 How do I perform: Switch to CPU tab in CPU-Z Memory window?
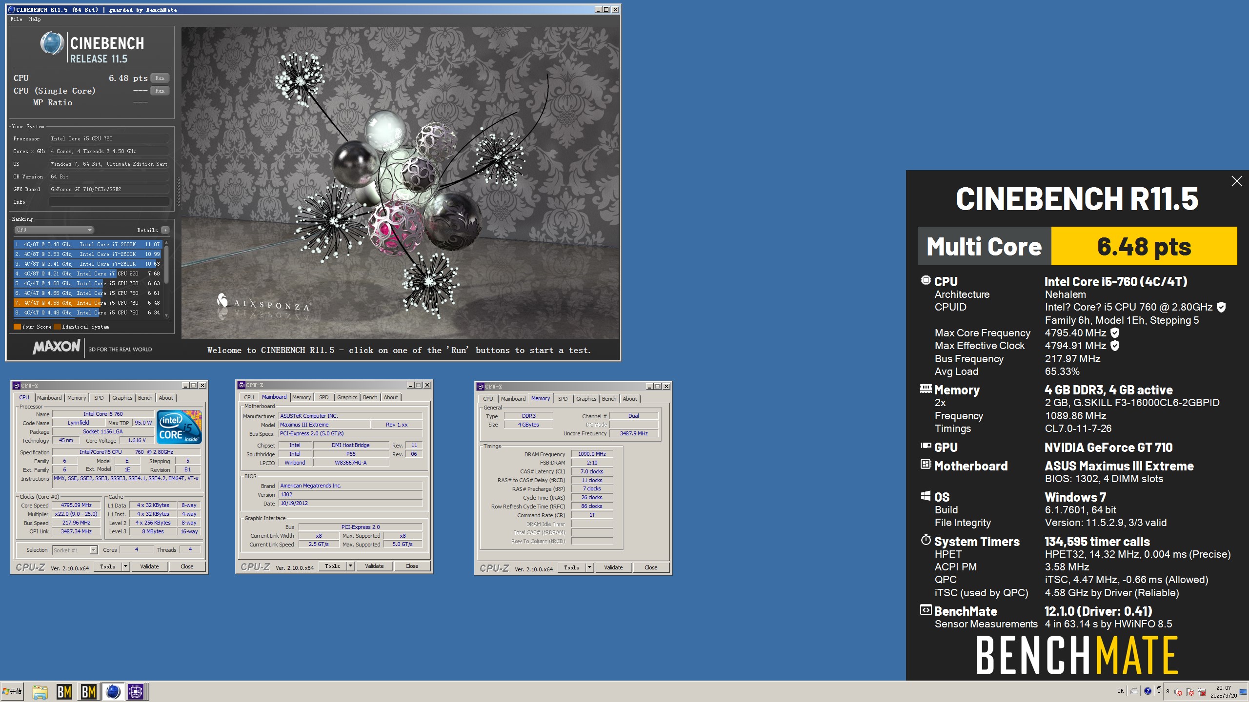[x=488, y=399]
